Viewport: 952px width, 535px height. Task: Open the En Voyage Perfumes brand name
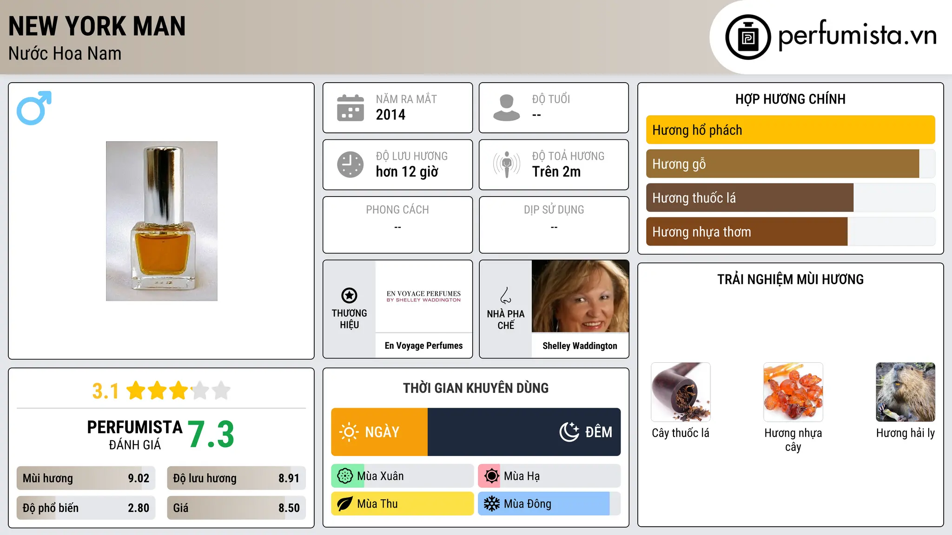pos(424,346)
